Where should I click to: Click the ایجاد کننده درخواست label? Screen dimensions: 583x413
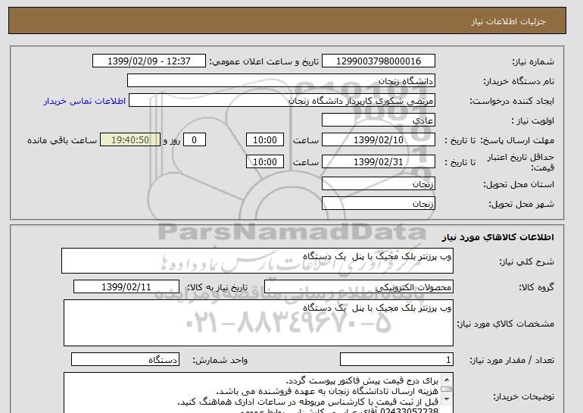(512, 101)
